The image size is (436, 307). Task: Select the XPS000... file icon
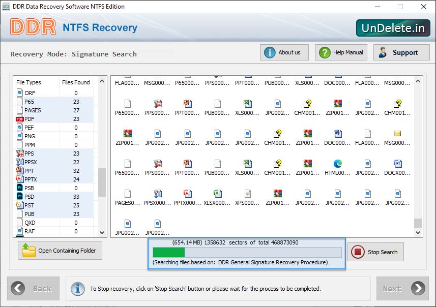(x=247, y=194)
